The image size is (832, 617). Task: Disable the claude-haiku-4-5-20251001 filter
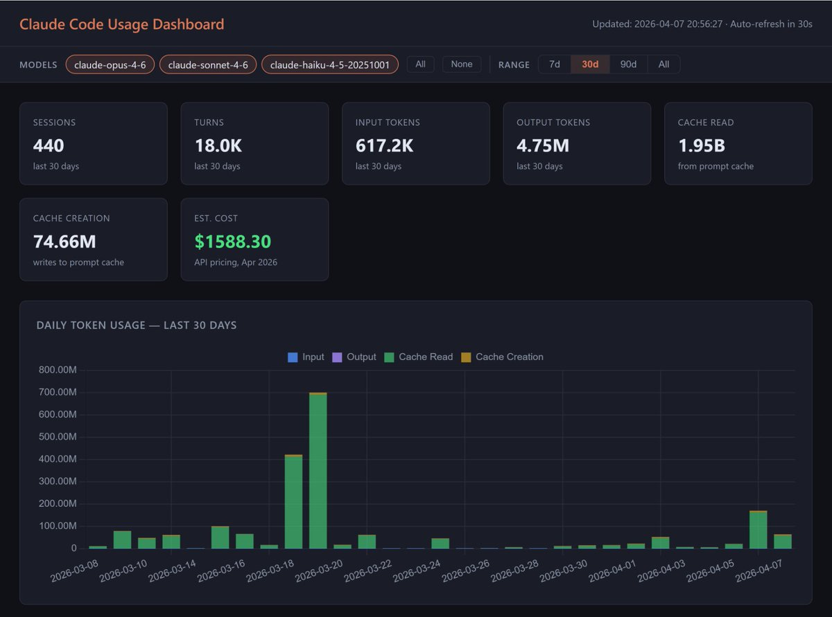click(329, 64)
